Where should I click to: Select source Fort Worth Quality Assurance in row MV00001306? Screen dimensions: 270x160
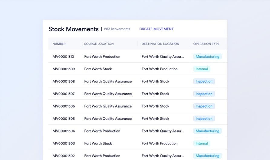click(108, 106)
